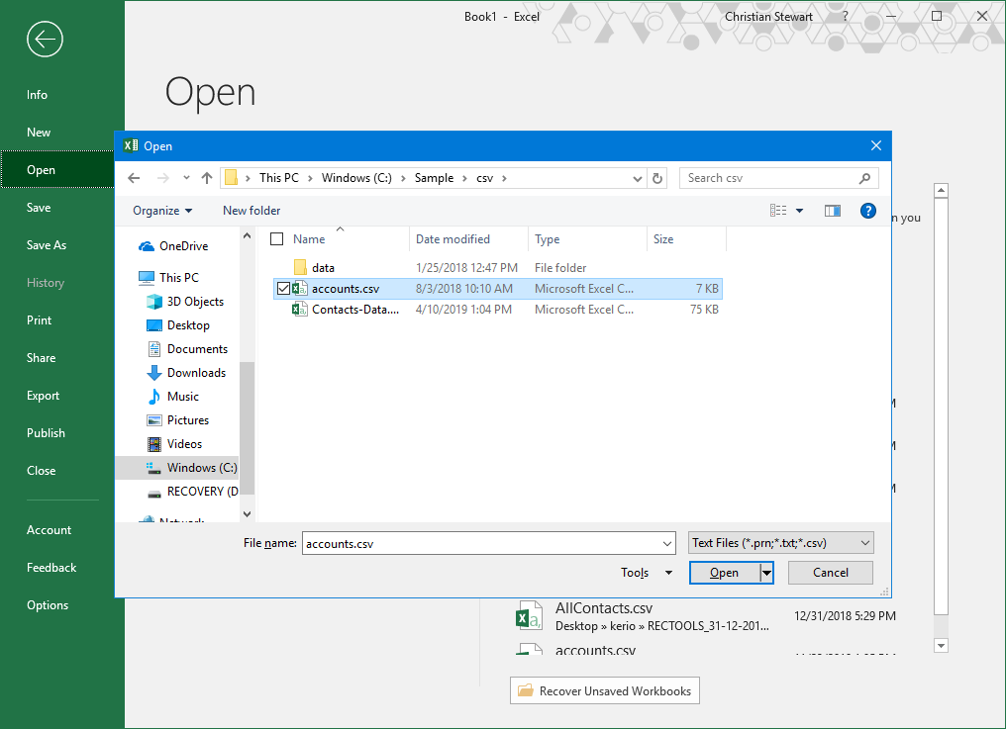This screenshot has width=1006, height=729.
Task: Click Close in the backstage menu
Action: (41, 471)
